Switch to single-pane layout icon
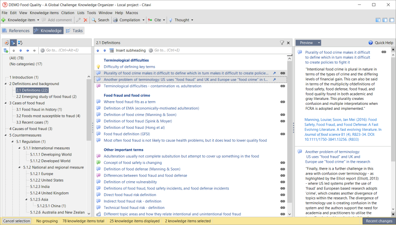This screenshot has height=225, width=396. coord(392,20)
